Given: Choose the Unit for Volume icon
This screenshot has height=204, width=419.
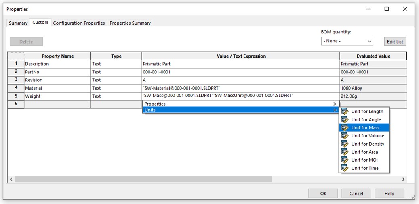Looking at the screenshot, I should tap(345, 136).
